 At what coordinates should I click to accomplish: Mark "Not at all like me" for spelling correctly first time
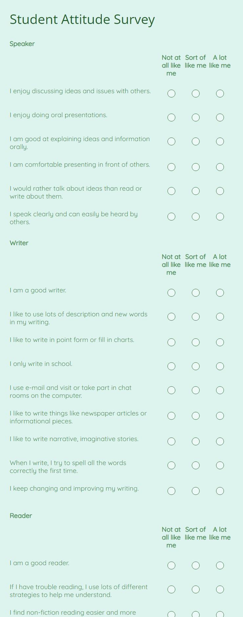pyautogui.click(x=171, y=465)
